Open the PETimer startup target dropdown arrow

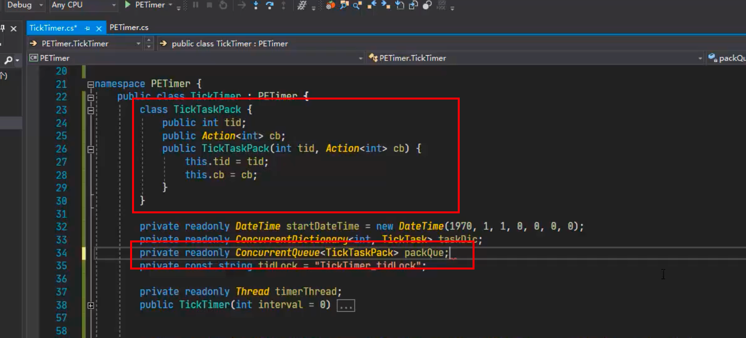tap(170, 5)
